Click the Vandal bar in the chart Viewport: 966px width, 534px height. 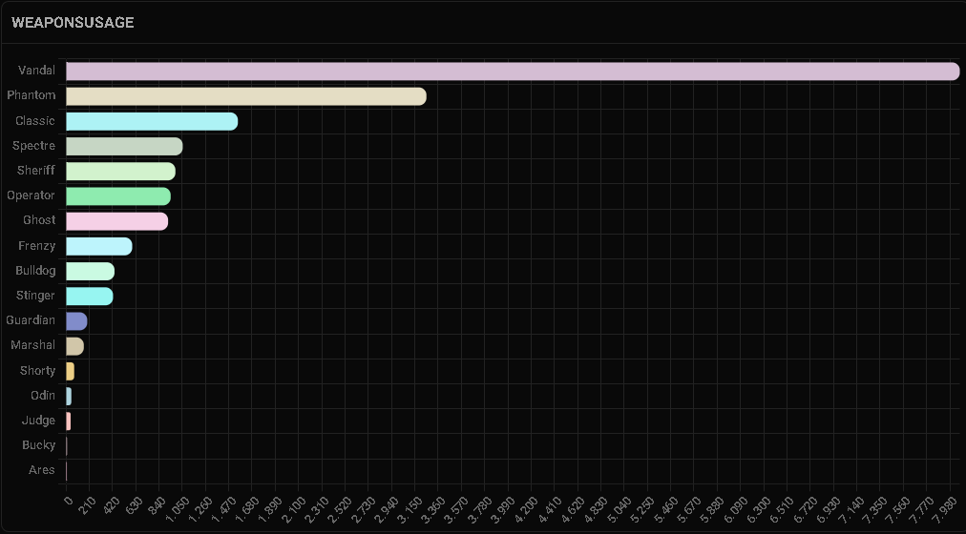pos(512,71)
